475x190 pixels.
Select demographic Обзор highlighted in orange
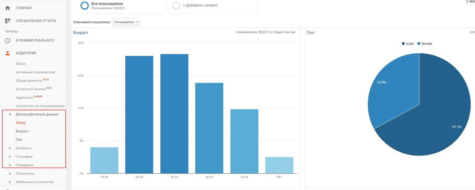coord(21,123)
